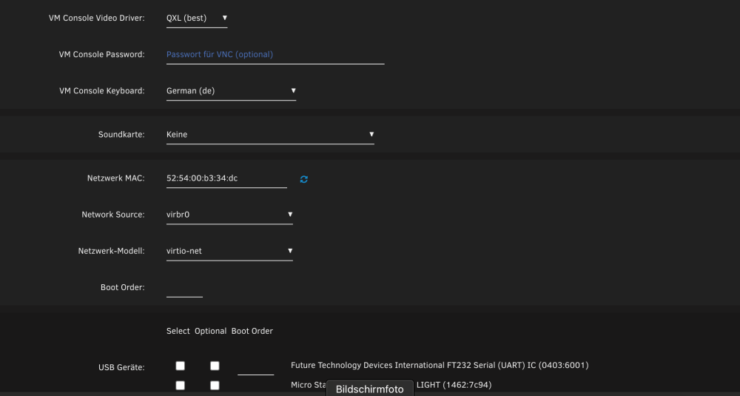
Task: Tick Select checkbox for Micro Star device
Action: pos(181,385)
